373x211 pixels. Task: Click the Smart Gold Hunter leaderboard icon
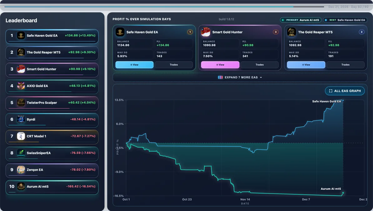pos(21,69)
